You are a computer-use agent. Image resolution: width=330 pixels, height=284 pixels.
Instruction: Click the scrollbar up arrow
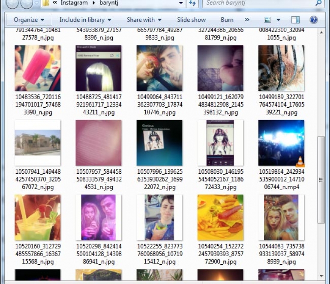321,33
